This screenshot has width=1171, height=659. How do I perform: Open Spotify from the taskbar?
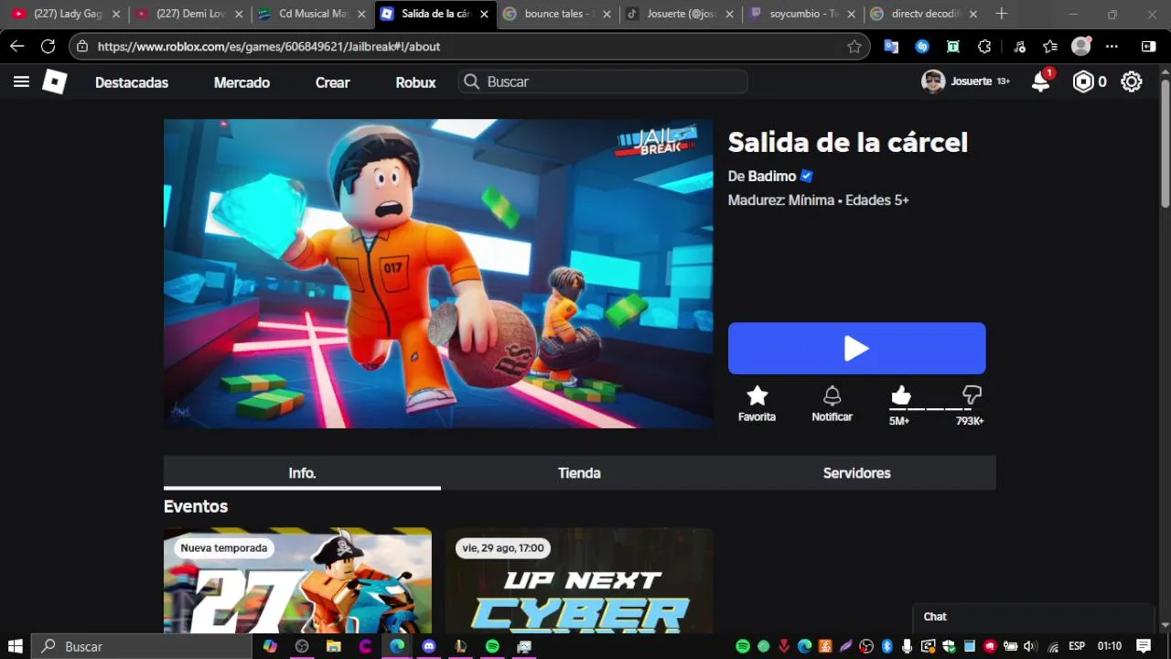pos(492,646)
